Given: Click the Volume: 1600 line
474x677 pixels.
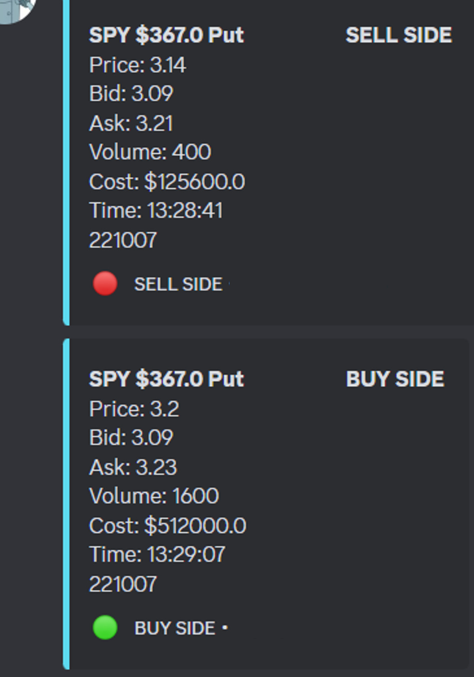Looking at the screenshot, I should click(154, 496).
